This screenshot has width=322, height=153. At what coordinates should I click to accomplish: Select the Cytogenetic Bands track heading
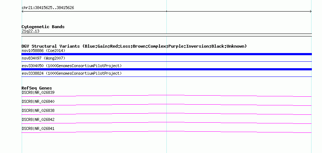click(43, 27)
